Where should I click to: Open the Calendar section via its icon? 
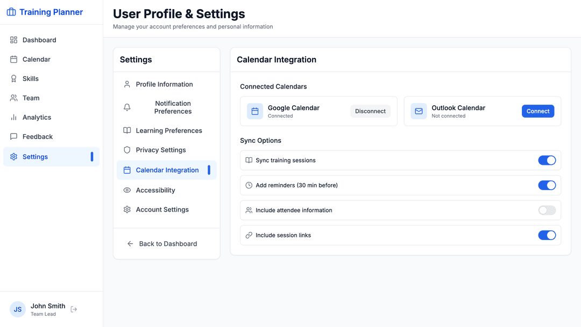click(x=13, y=59)
